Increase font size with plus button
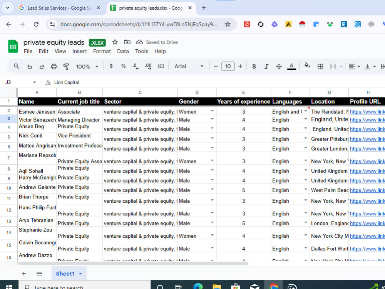This screenshot has width=385, height=289. click(x=240, y=66)
